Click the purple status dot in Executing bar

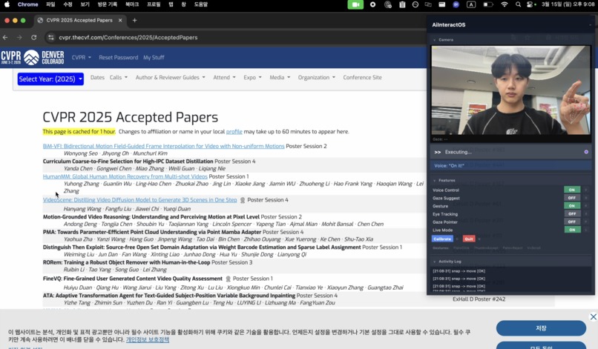(586, 152)
